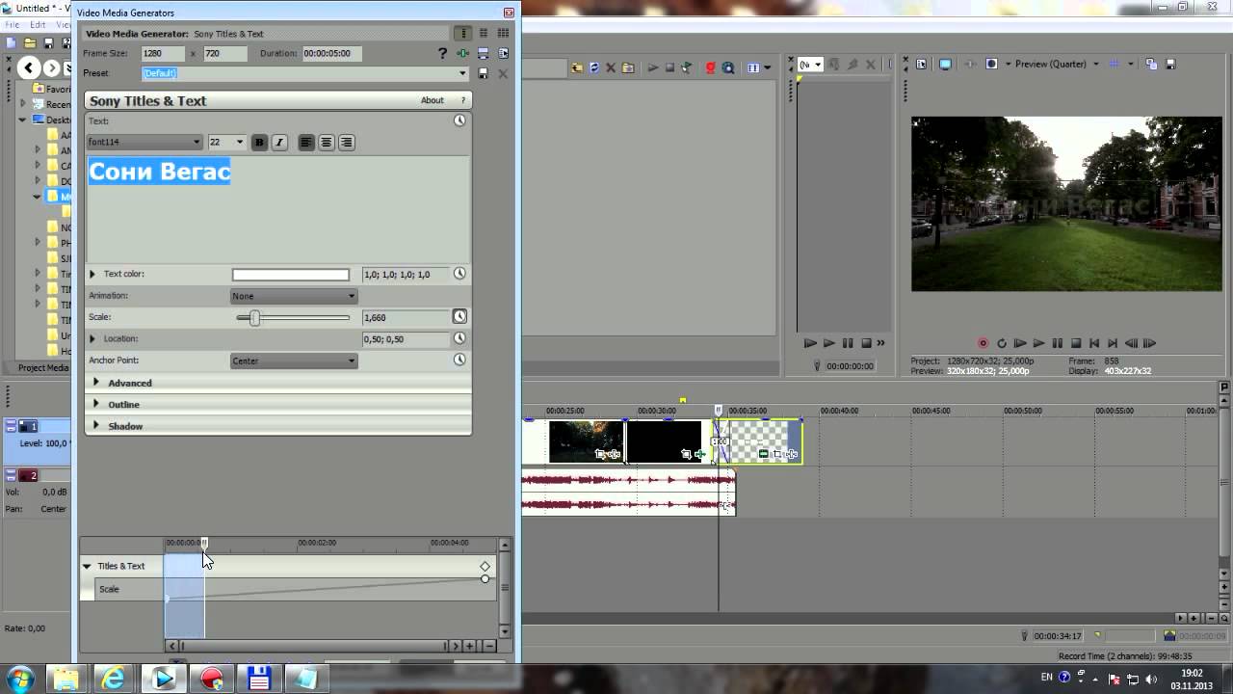Align title text to the left

(306, 143)
